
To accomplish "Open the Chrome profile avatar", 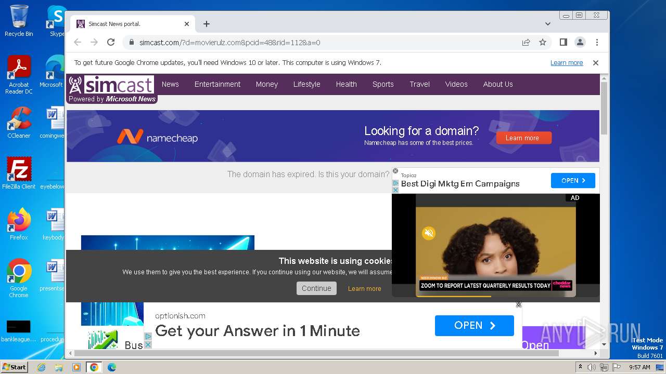I will (x=580, y=42).
